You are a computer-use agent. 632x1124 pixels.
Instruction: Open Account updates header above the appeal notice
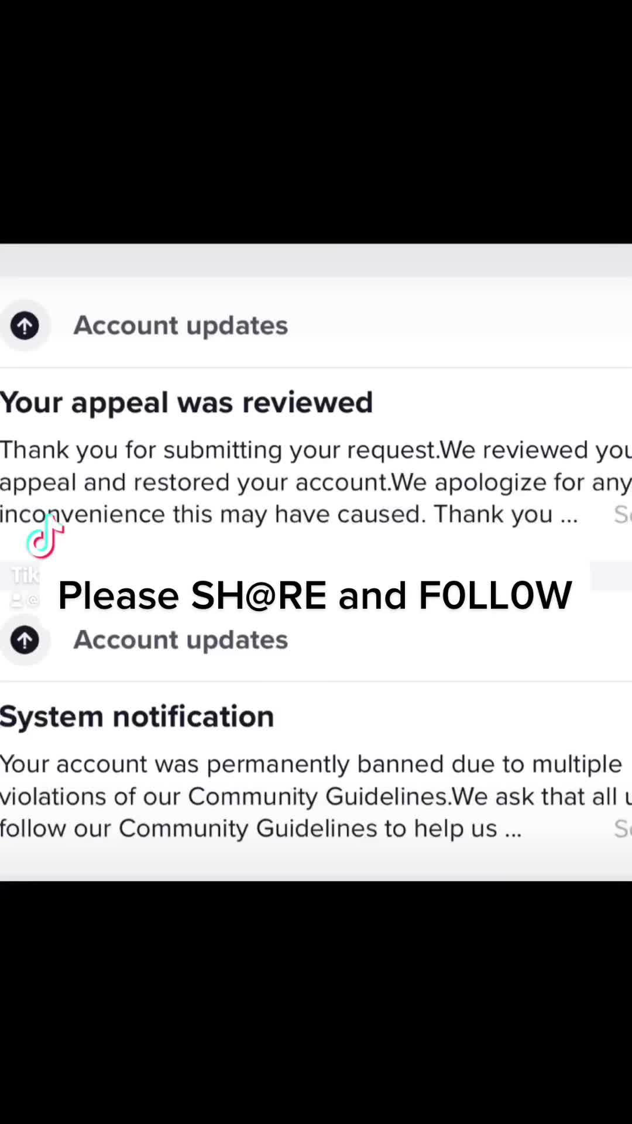click(180, 325)
